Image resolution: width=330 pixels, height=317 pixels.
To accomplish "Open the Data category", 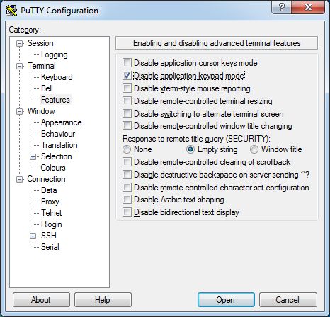I will point(49,190).
